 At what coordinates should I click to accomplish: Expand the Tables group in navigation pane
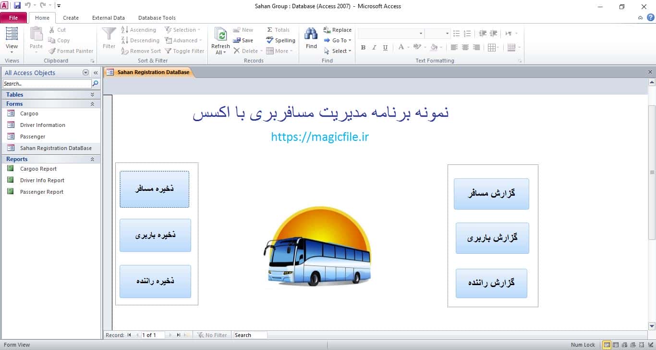(92, 95)
